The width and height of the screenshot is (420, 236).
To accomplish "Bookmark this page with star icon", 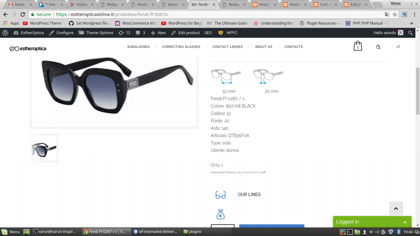I will click(x=395, y=14).
